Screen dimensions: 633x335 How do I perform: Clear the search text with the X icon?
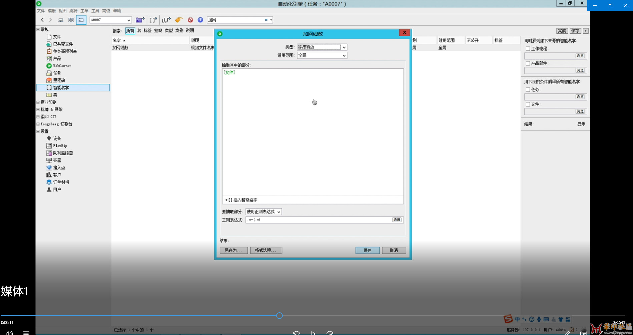[266, 20]
